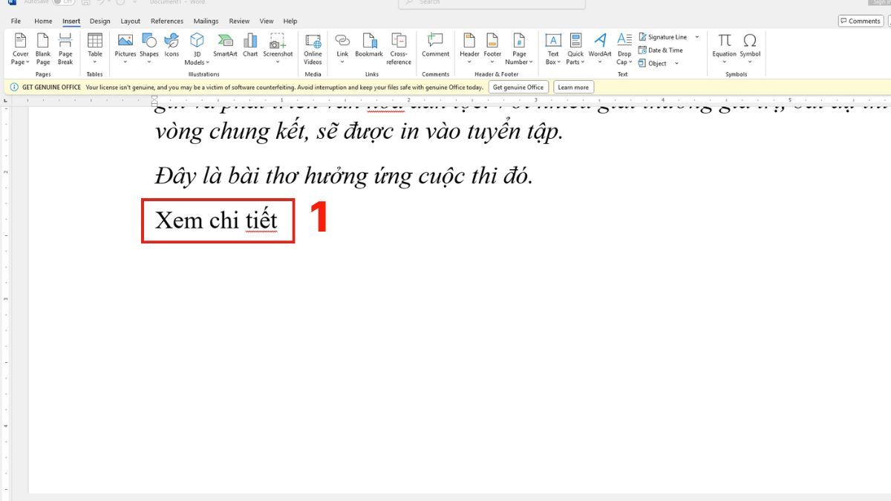Expand the Screenshot dropdown

coord(278,62)
